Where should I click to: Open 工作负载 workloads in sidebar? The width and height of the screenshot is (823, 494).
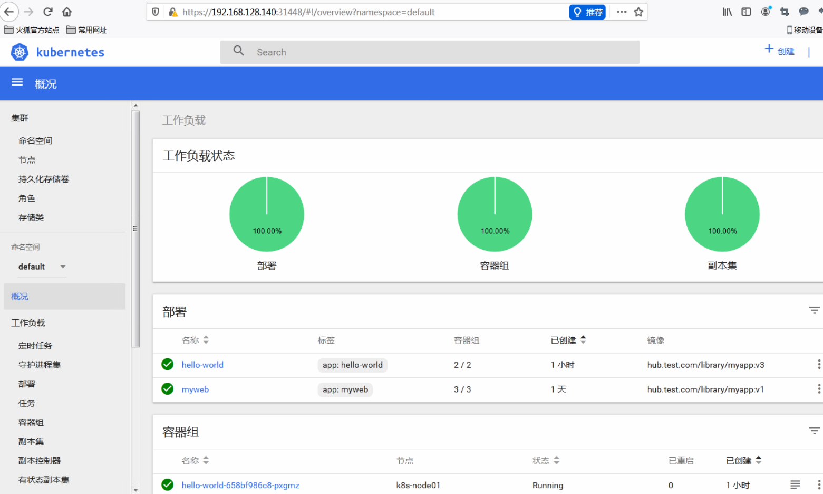tap(28, 322)
